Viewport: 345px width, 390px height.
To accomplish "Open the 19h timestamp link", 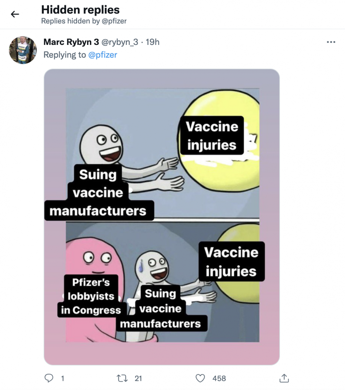I will point(152,42).
